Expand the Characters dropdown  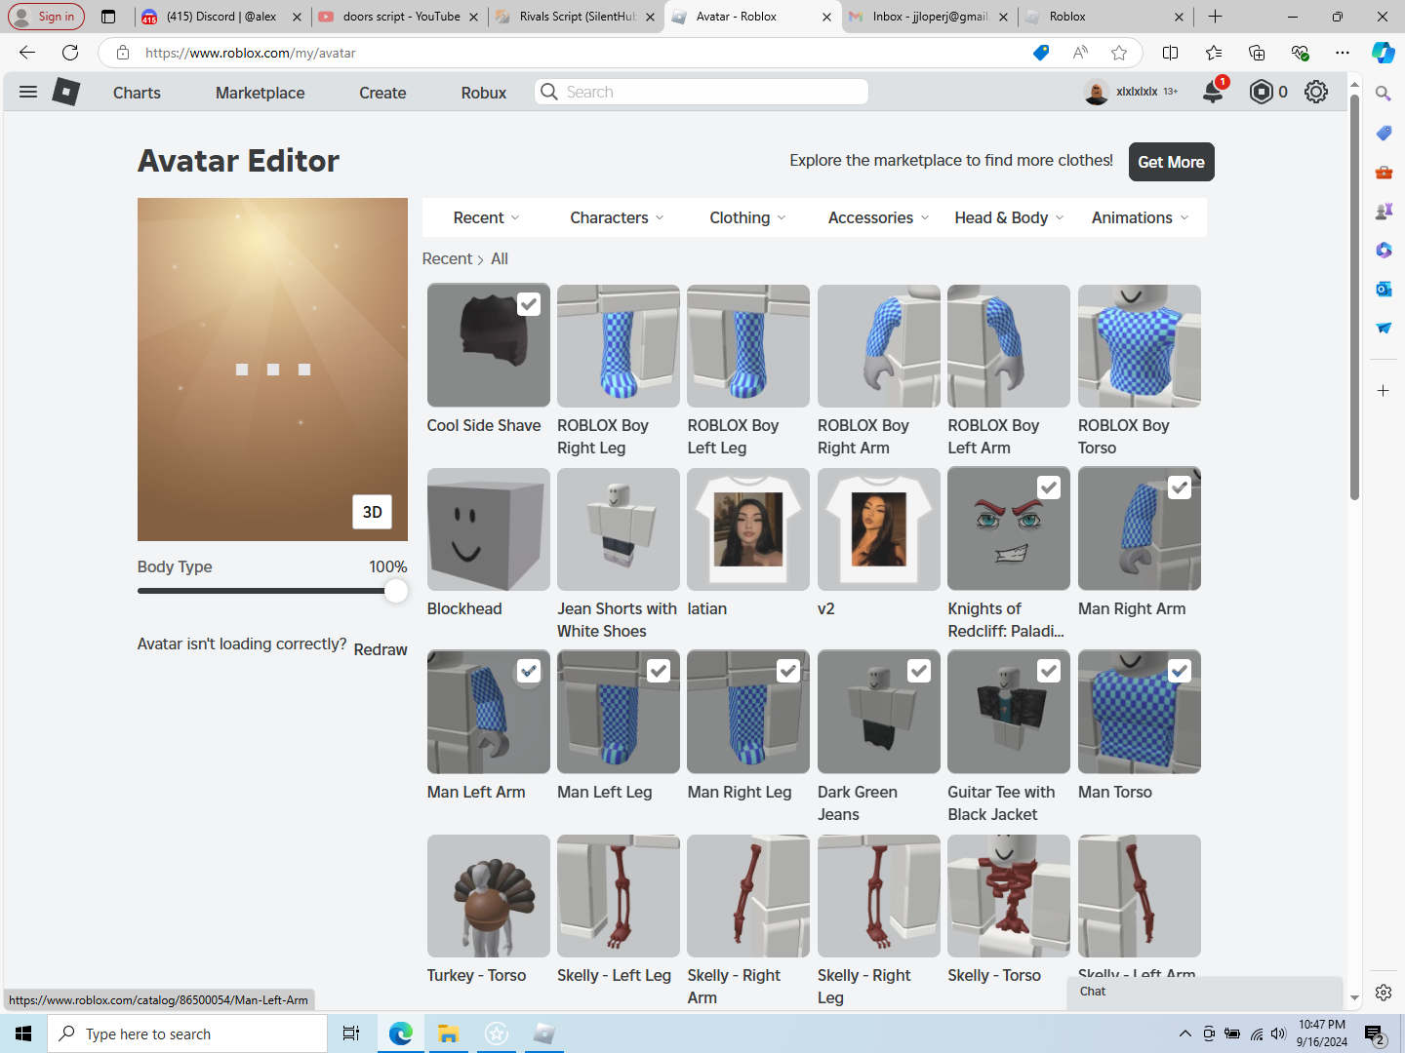[x=618, y=217]
